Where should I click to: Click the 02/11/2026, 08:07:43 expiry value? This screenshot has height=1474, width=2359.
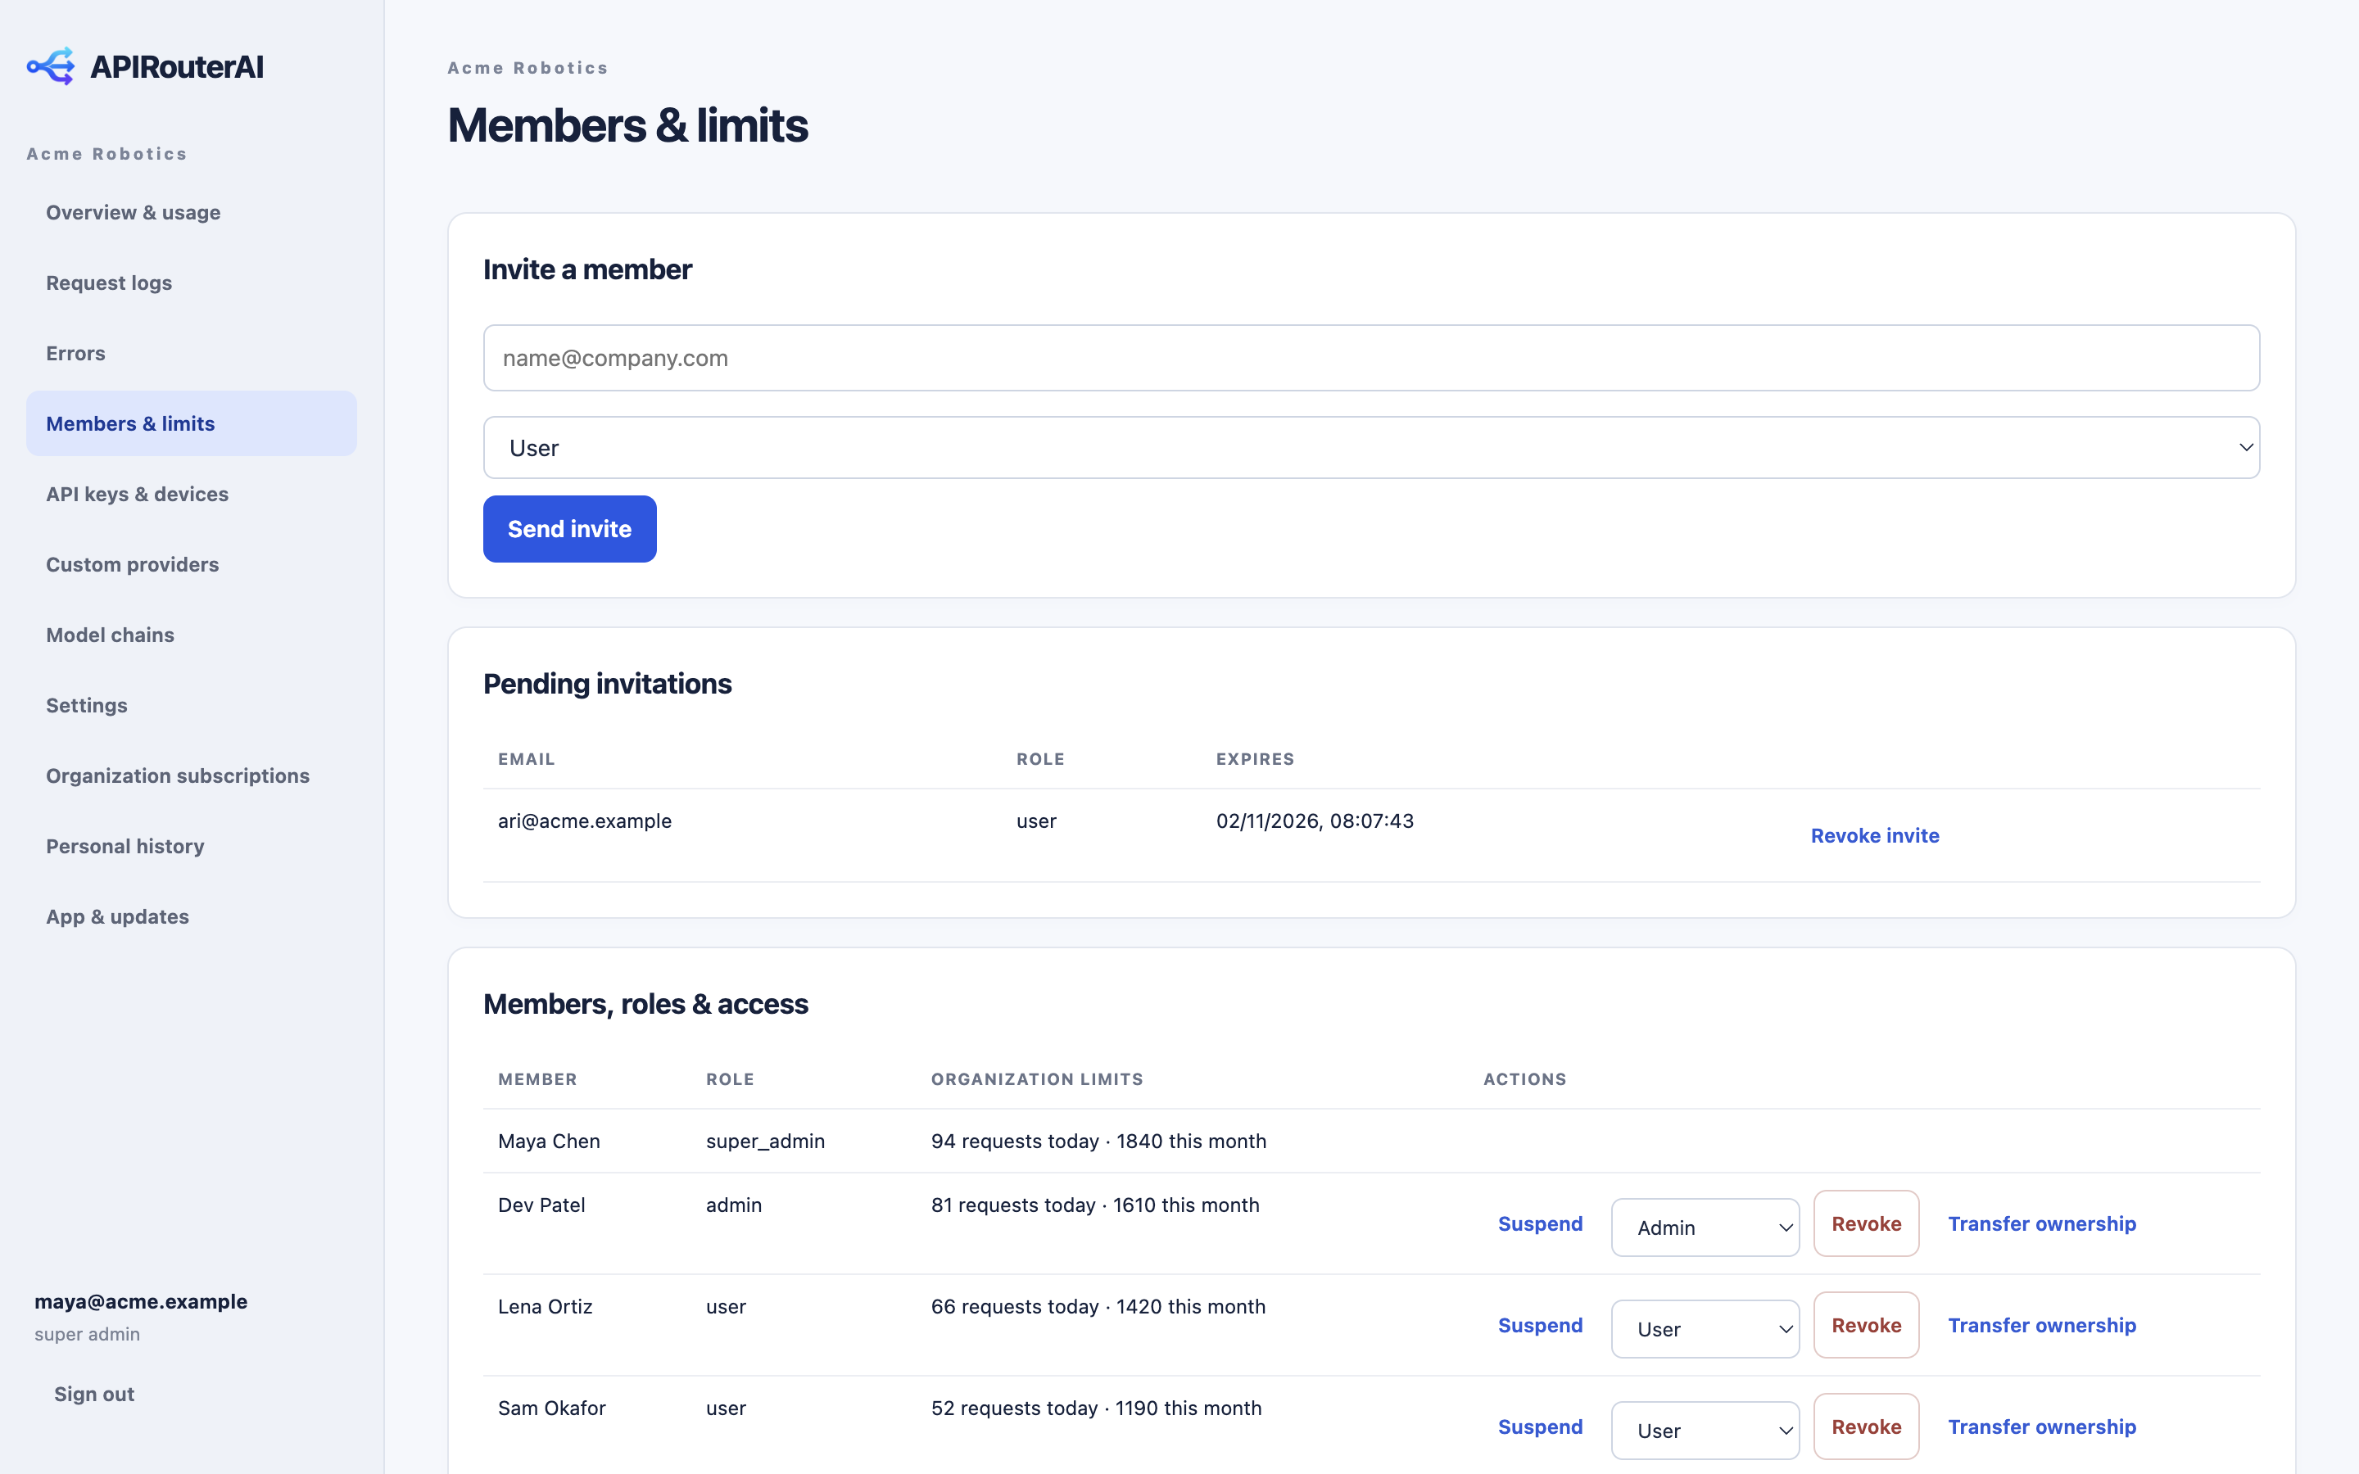coord(1315,821)
